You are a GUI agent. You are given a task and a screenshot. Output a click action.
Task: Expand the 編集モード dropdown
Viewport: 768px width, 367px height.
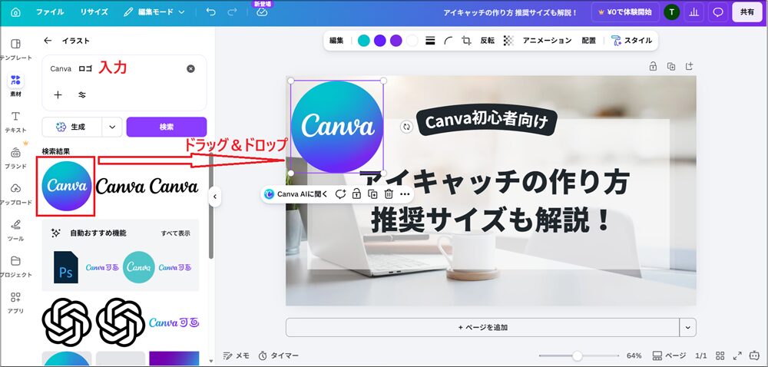[x=154, y=12]
